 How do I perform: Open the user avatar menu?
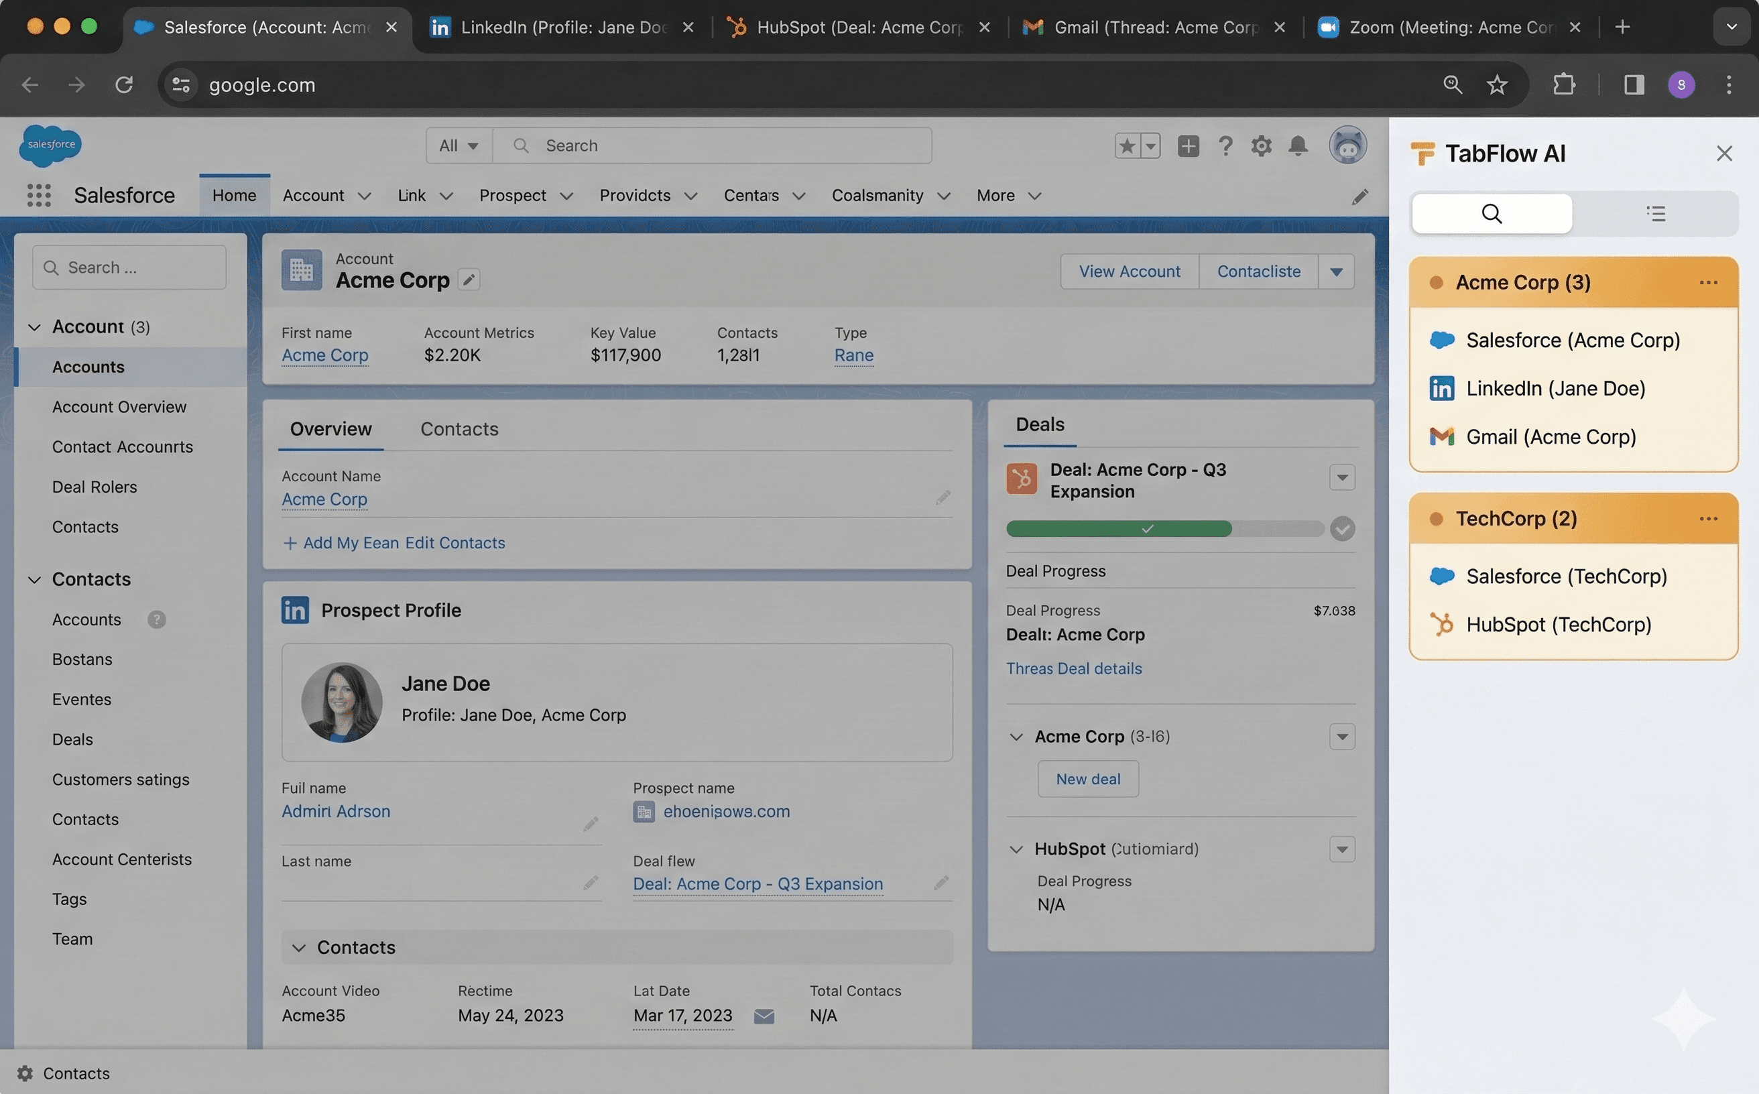click(x=1347, y=145)
